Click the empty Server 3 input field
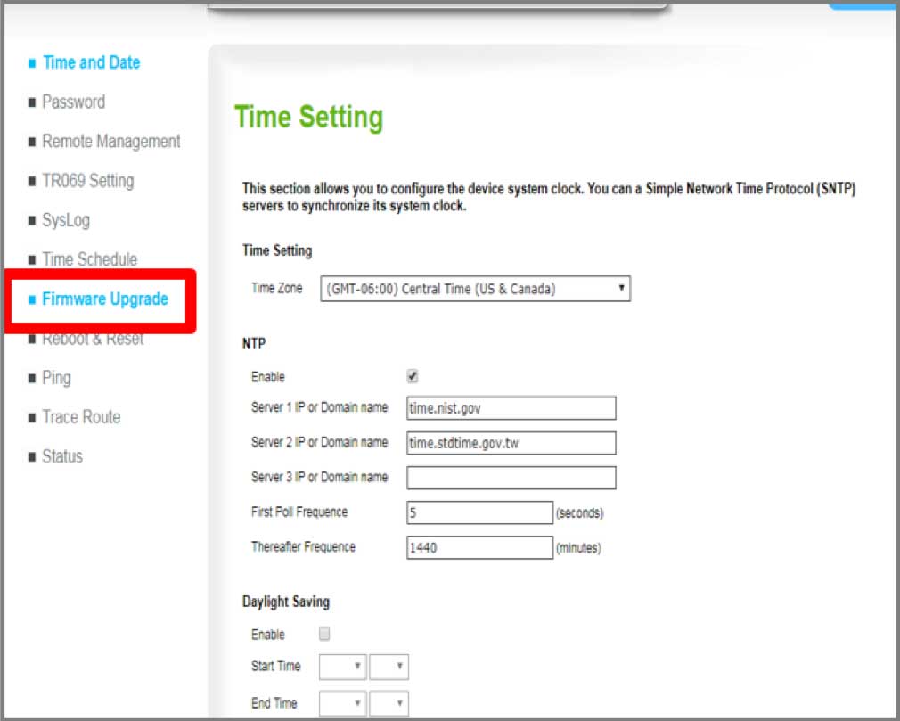This screenshot has height=721, width=900. [511, 478]
